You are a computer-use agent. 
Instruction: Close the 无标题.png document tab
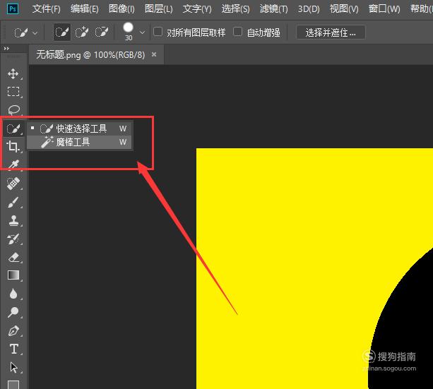[x=154, y=54]
